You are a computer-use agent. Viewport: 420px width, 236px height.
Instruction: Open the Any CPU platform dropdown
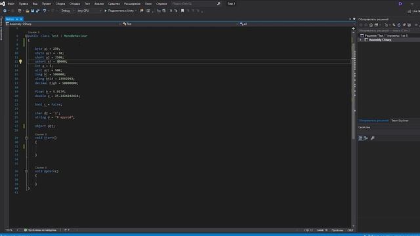pos(89,10)
